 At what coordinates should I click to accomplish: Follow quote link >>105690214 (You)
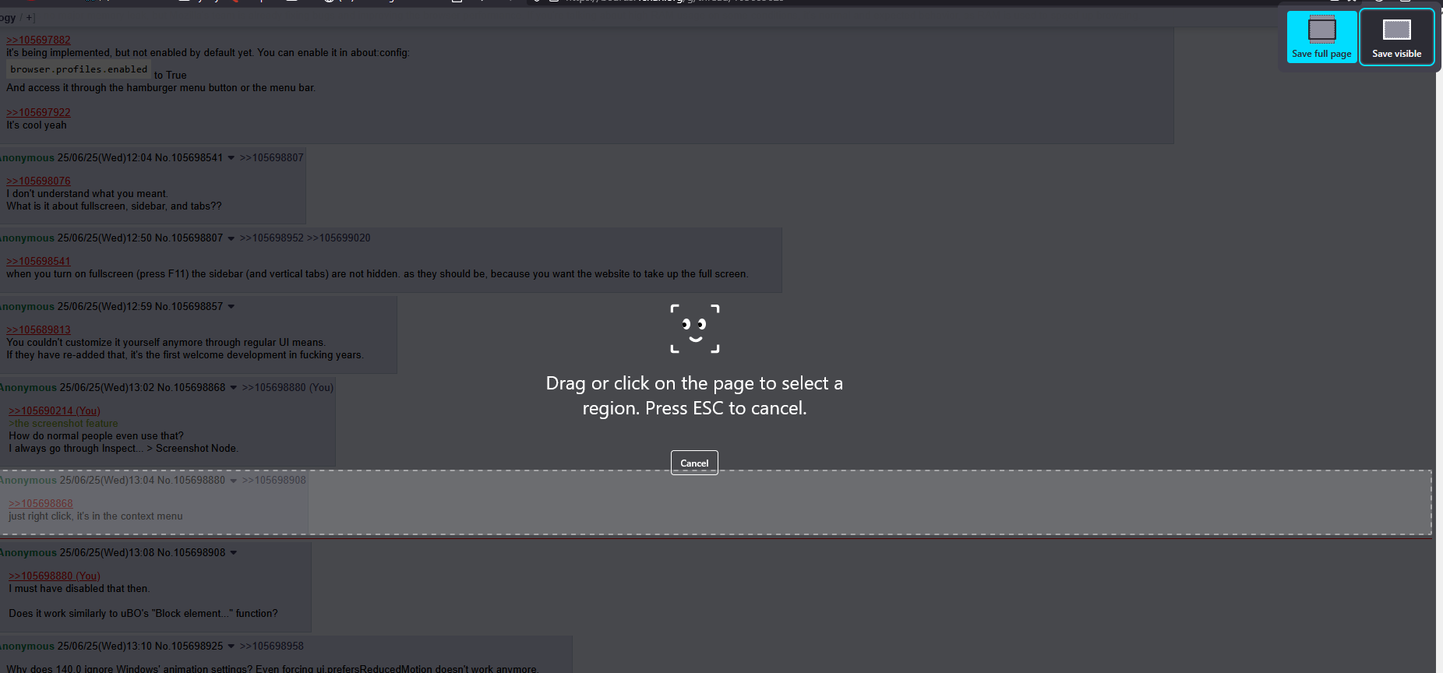[55, 410]
